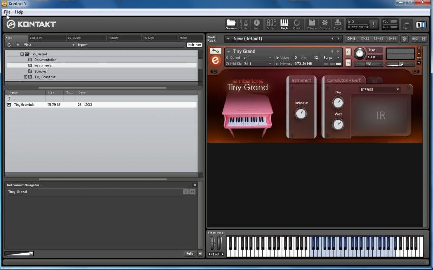Click the Embertone round e logo

(216, 60)
